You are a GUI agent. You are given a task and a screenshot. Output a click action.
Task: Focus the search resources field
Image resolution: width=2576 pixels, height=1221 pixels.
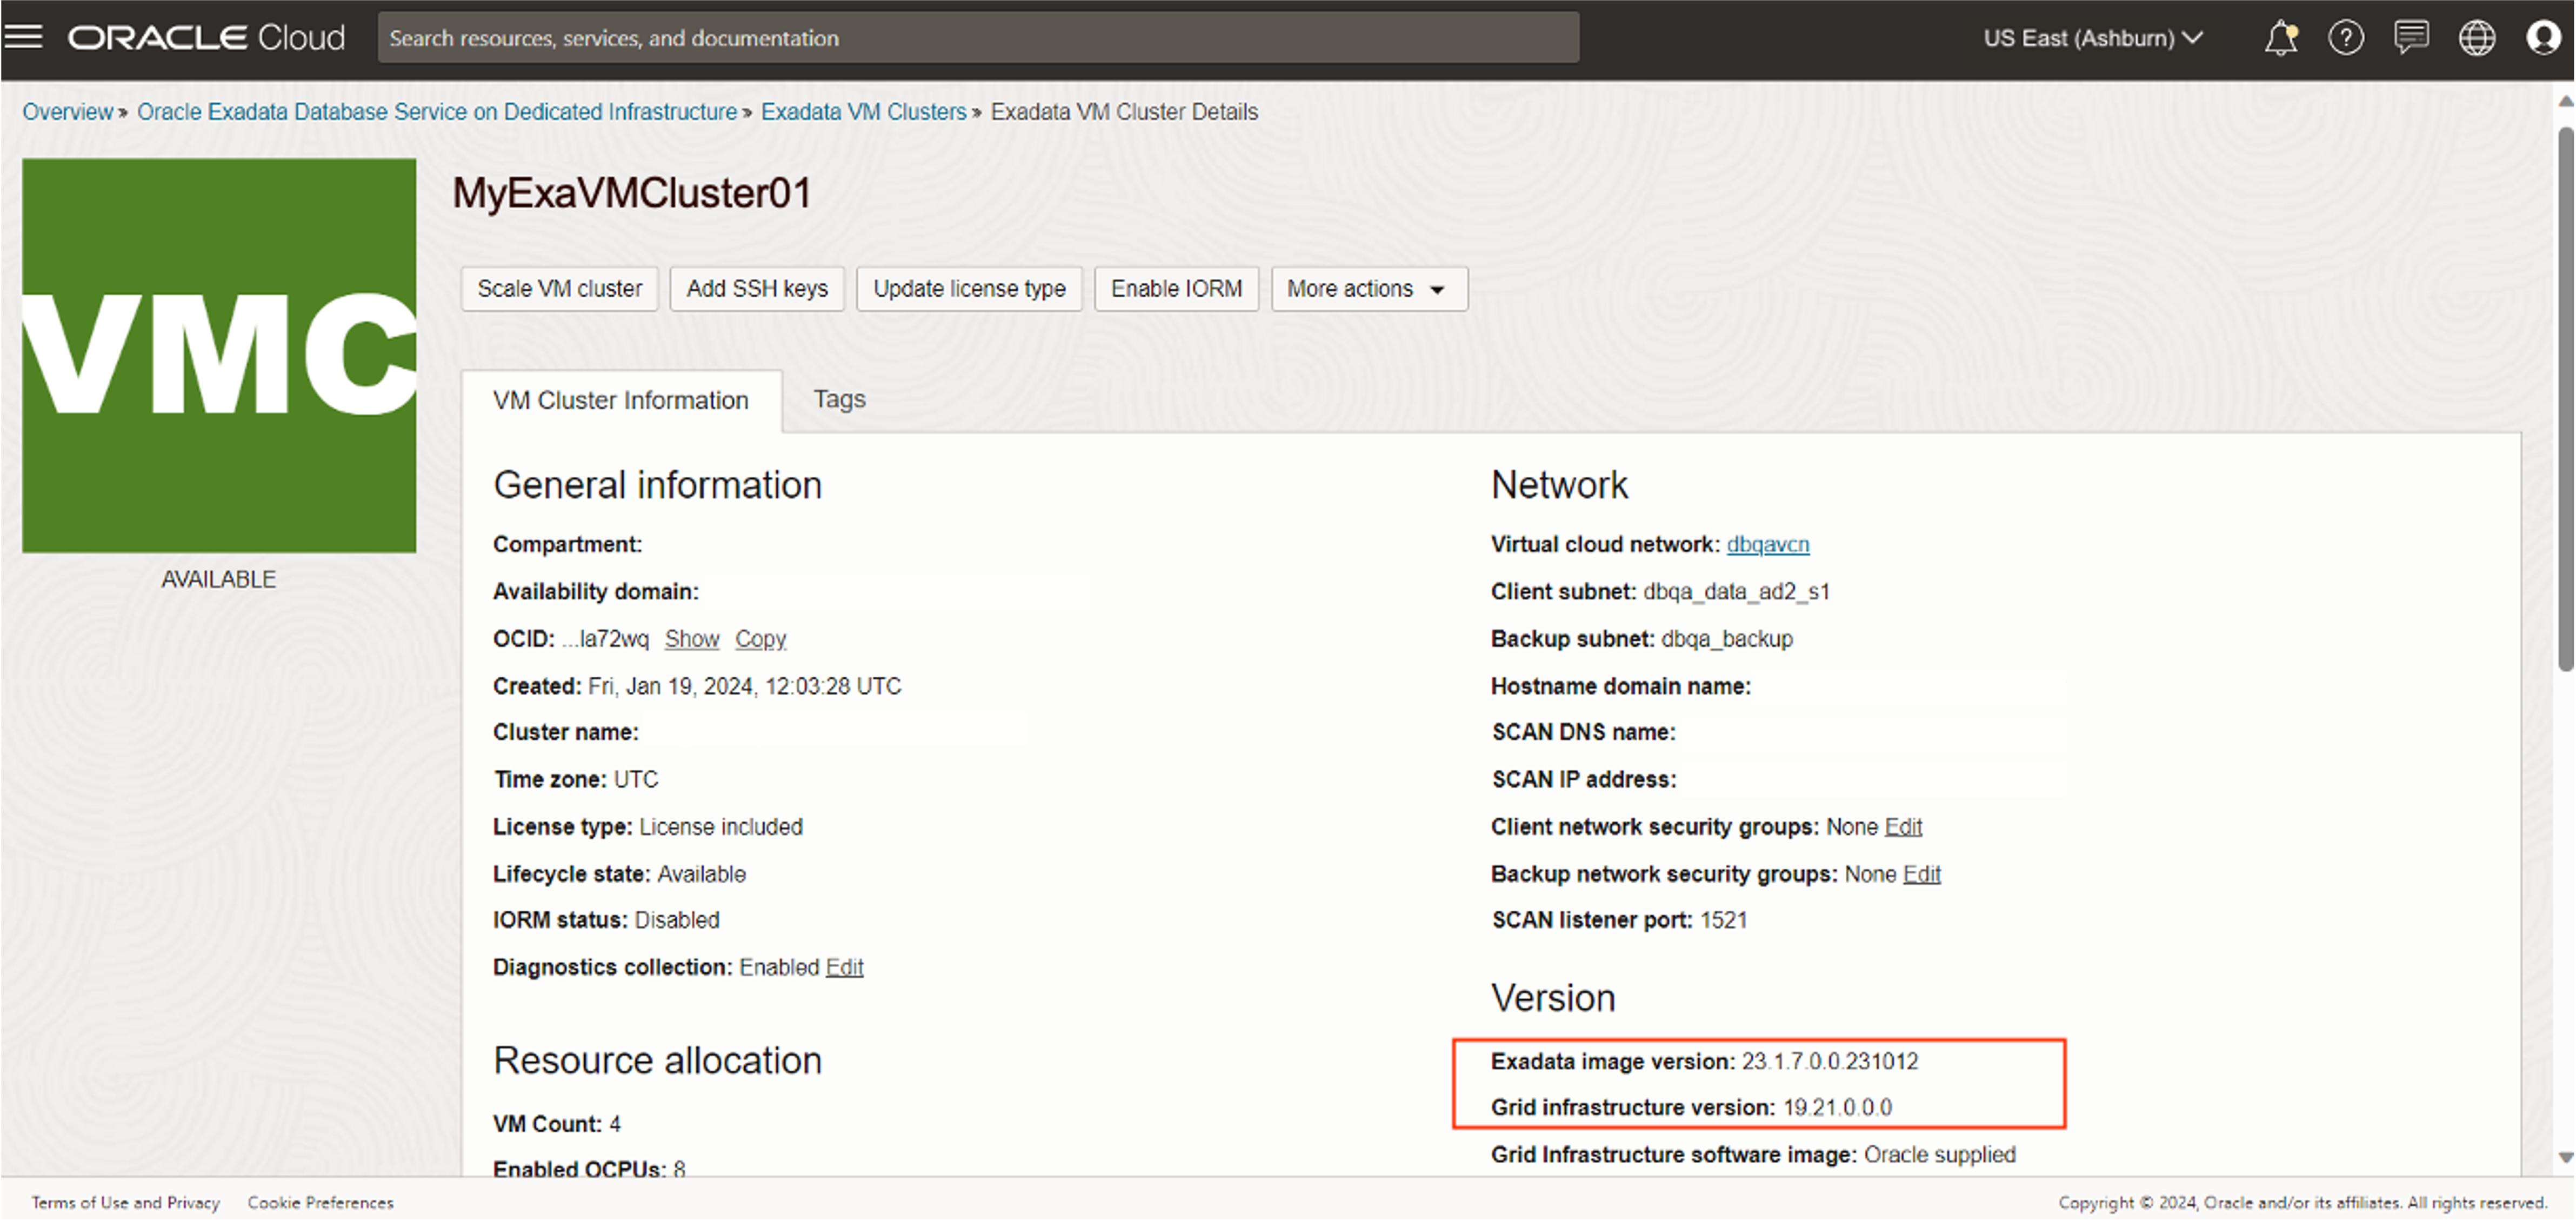point(978,38)
